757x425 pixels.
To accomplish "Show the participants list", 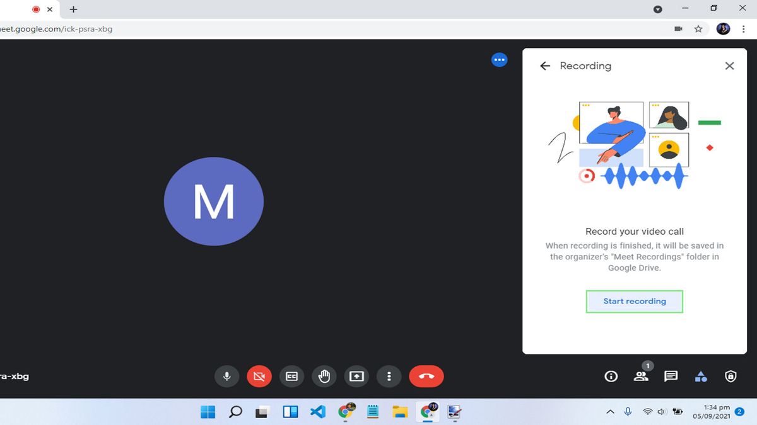I will [x=642, y=377].
